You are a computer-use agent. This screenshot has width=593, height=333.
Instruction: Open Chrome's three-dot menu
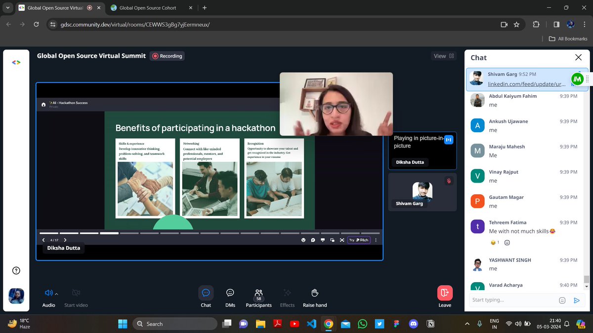pos(584,24)
